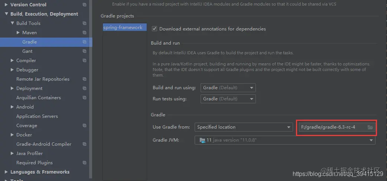Click project-level icon beside Gant
387x181 pixels.
tap(84, 51)
